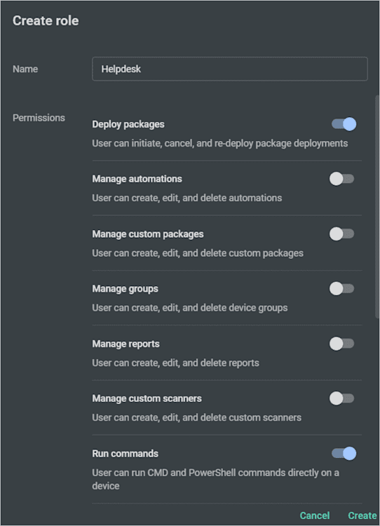Viewport: 380px width, 526px height.
Task: Click the Permissions section label
Action: 39,118
